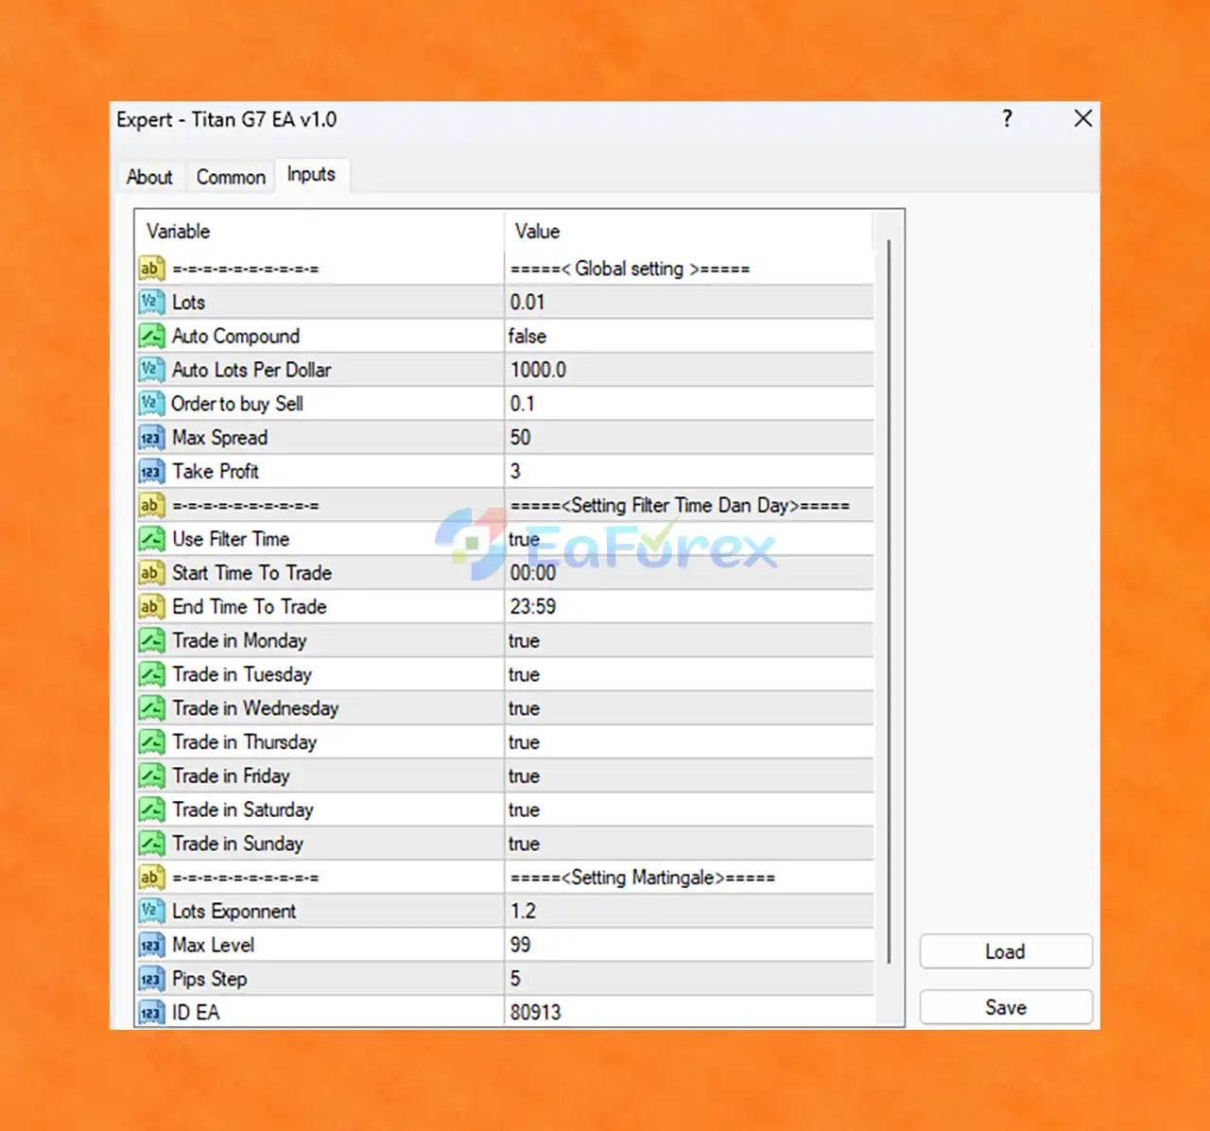1210x1131 pixels.
Task: Click the icon beside Lots Exponnent
Action: click(151, 911)
